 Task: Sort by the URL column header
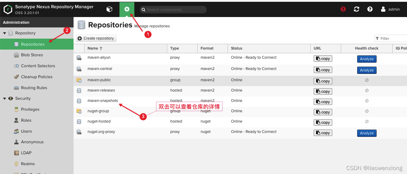coord(326,48)
